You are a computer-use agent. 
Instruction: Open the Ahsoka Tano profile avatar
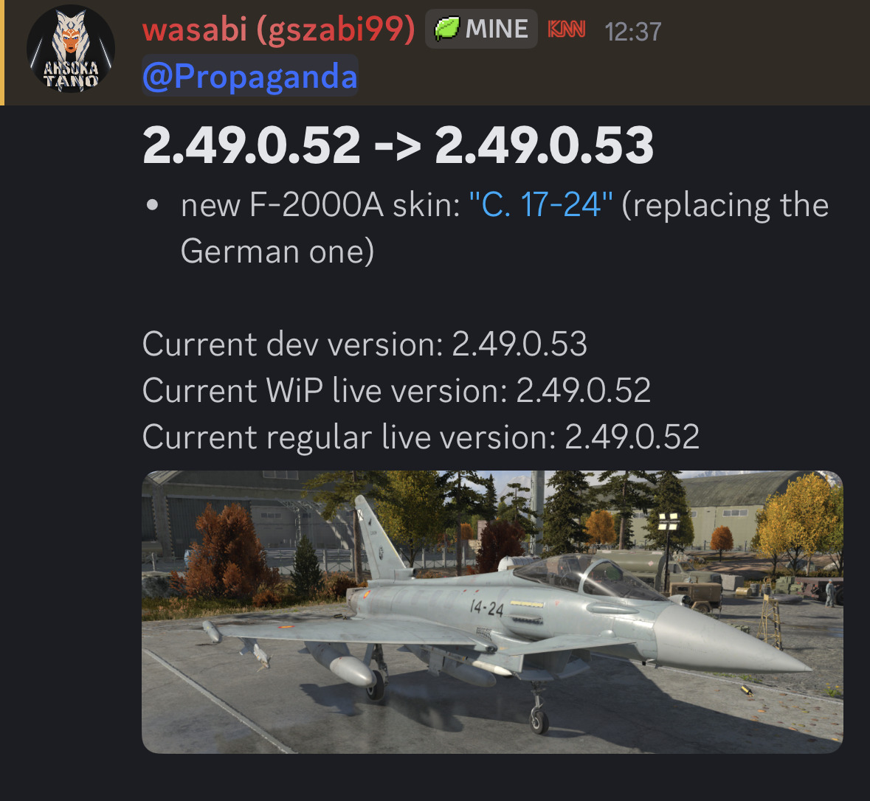71,49
